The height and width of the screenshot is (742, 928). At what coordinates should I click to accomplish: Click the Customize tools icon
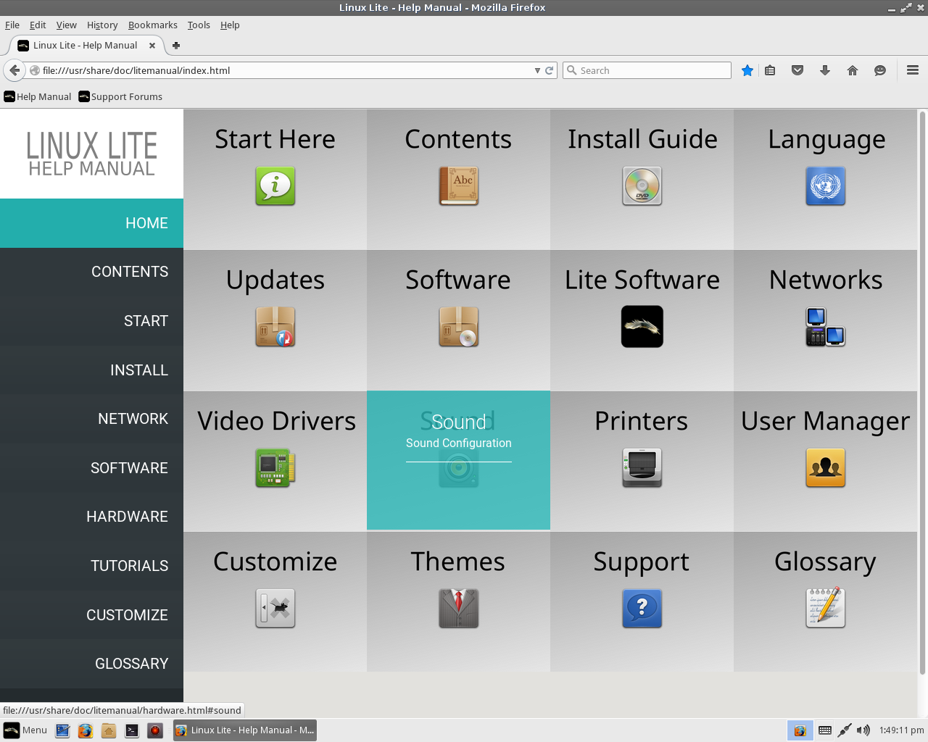pos(275,608)
